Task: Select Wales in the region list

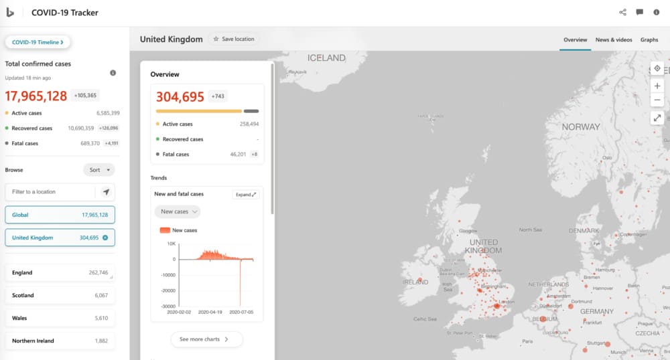Action: pyautogui.click(x=60, y=319)
